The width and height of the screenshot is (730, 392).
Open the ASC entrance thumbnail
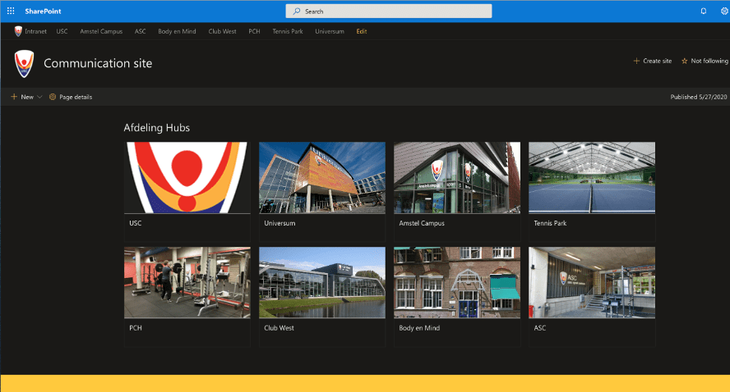(x=592, y=282)
